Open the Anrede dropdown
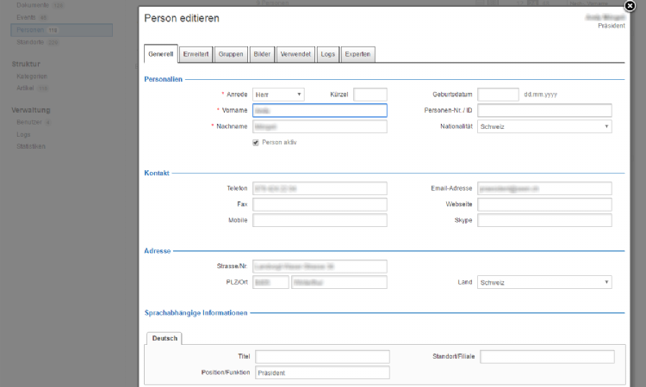This screenshot has width=646, height=387. pos(278,95)
